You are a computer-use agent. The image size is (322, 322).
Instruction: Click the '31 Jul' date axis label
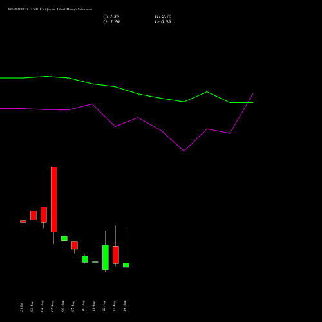pos(21,307)
